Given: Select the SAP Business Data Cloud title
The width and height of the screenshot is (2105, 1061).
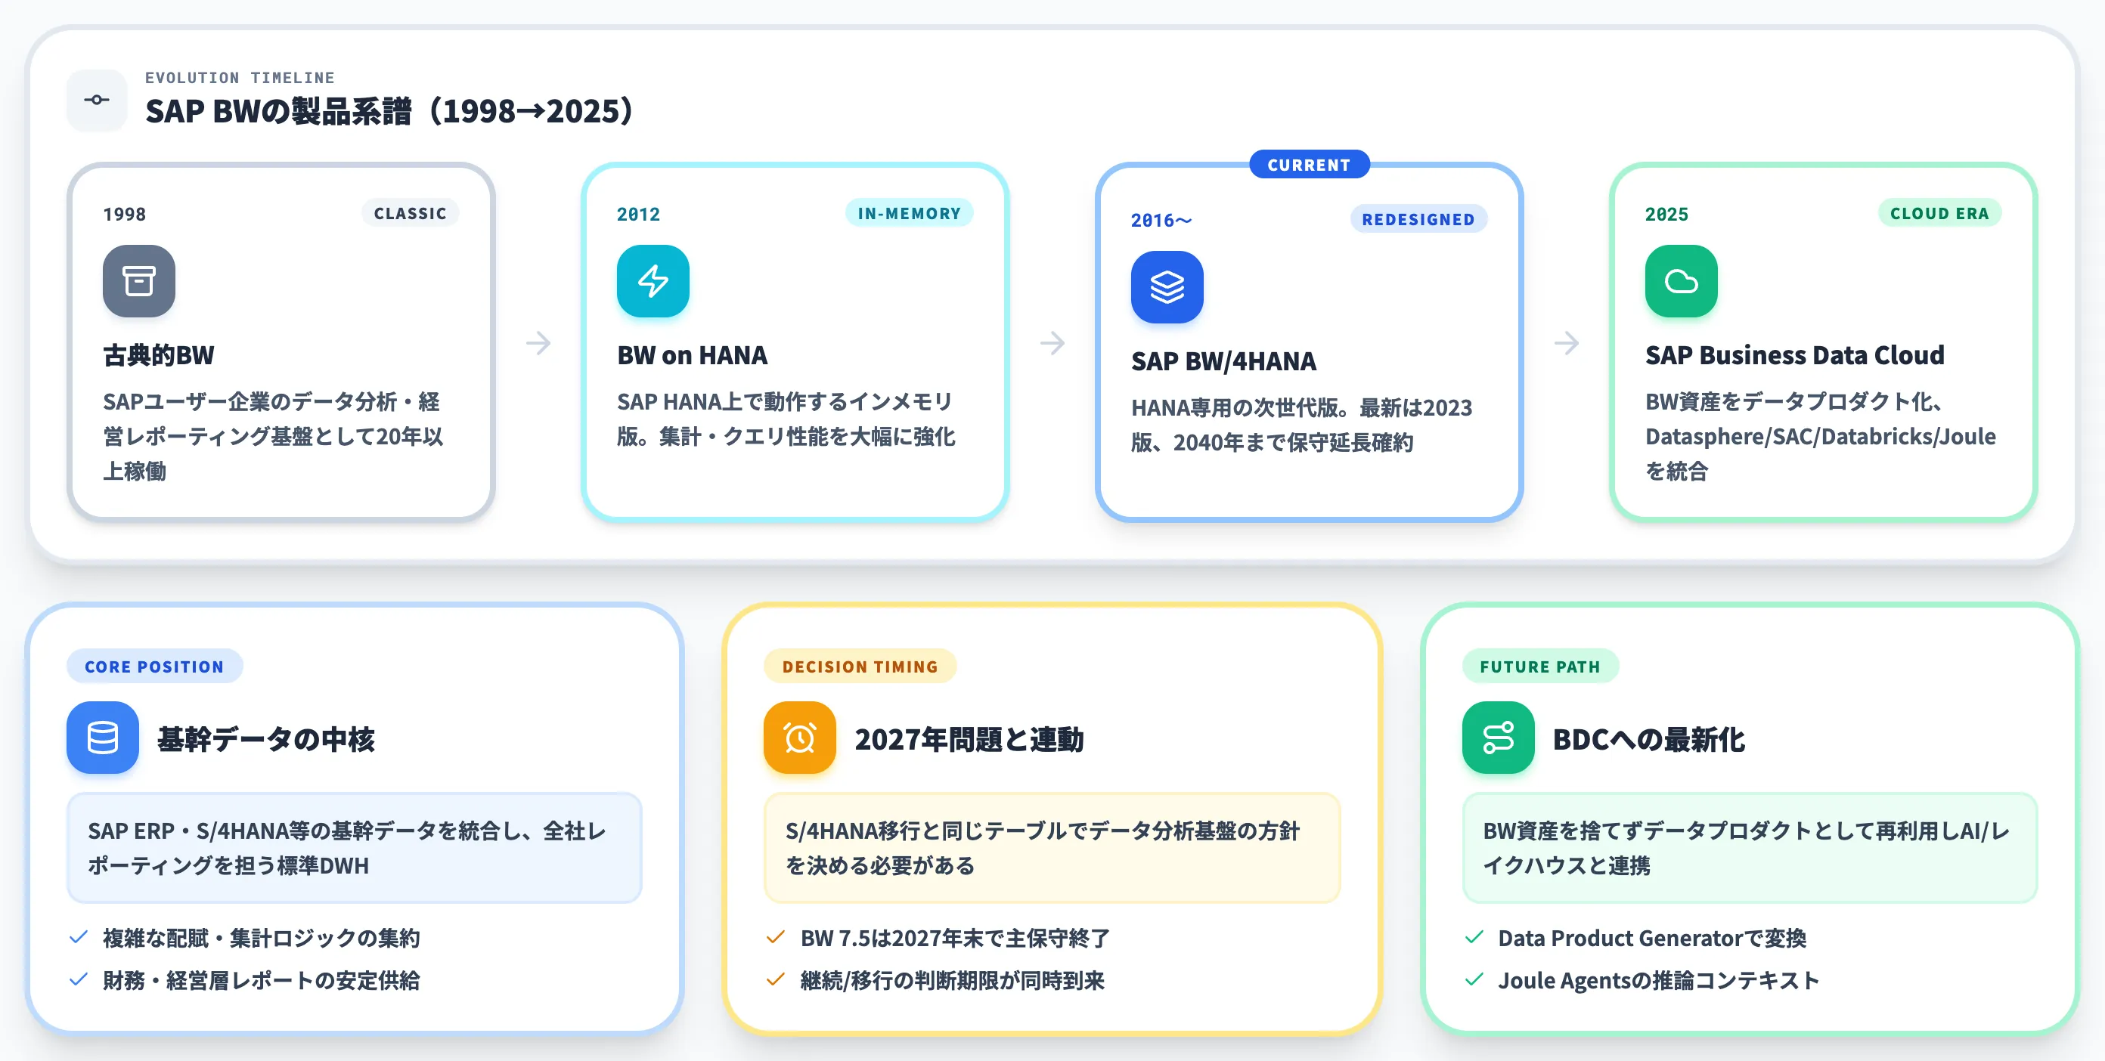Looking at the screenshot, I should [1794, 355].
